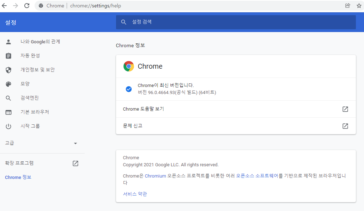Open 나와 Google의 관계 settings
This screenshot has height=211, width=364.
[41, 42]
